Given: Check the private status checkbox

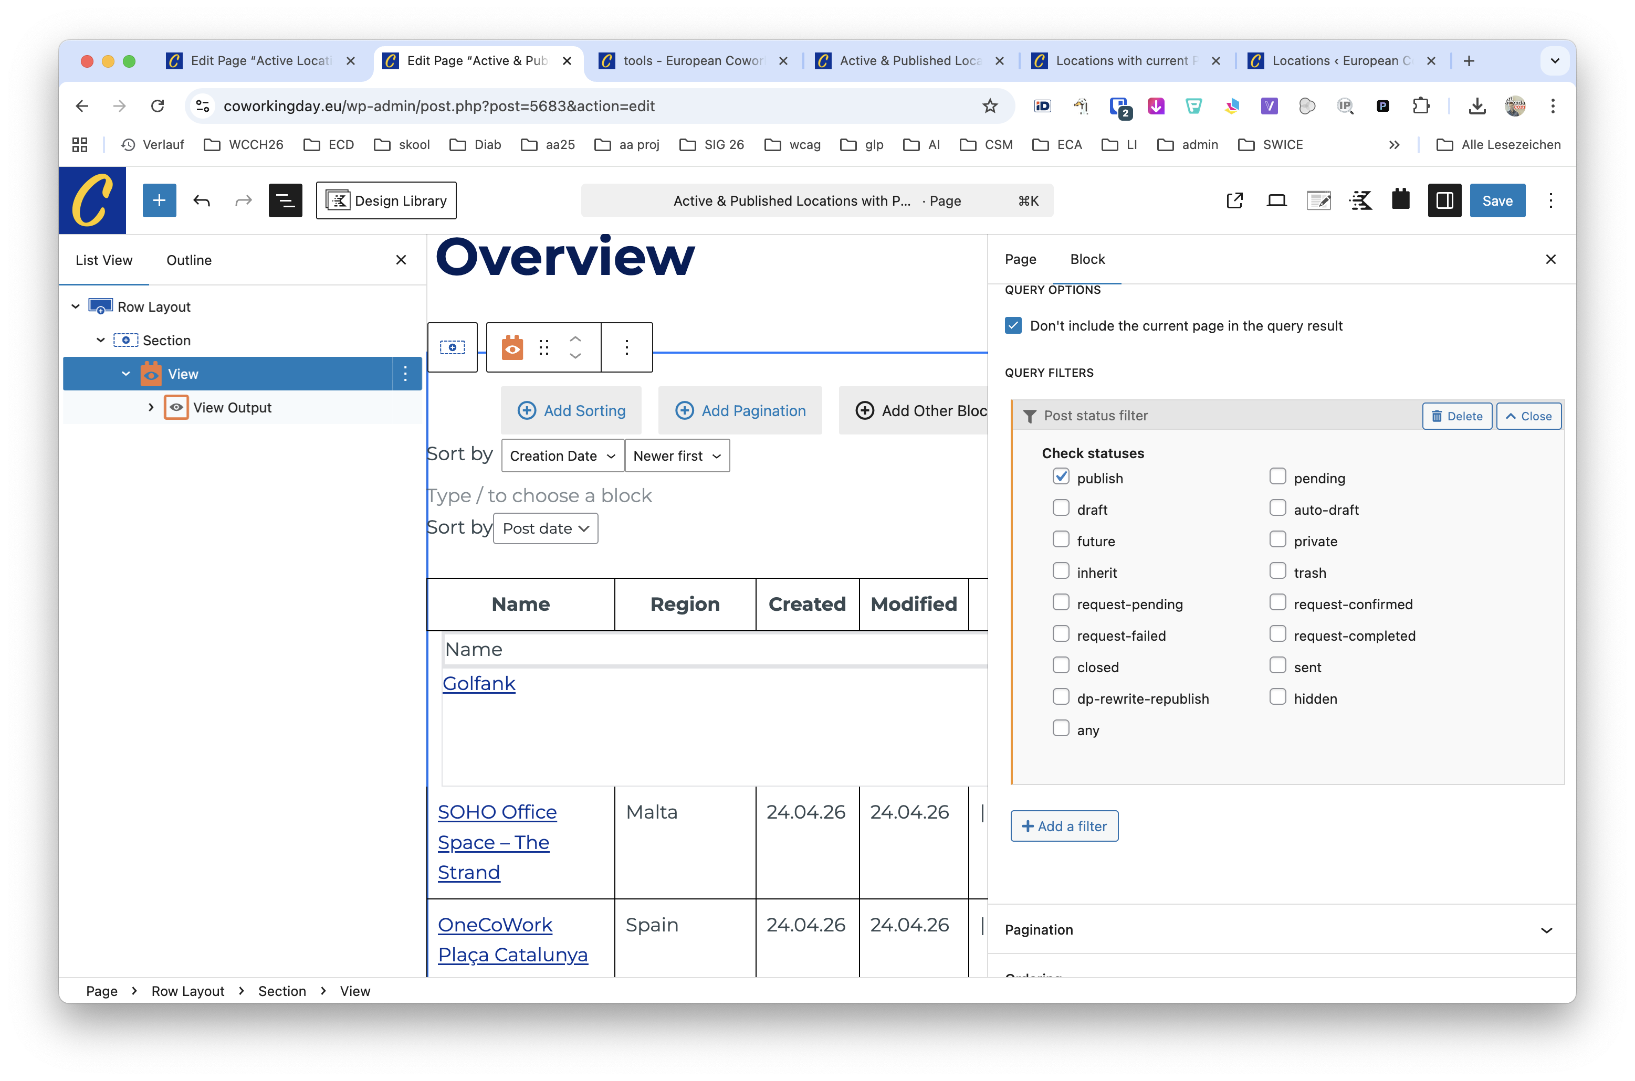Looking at the screenshot, I should [x=1277, y=540].
